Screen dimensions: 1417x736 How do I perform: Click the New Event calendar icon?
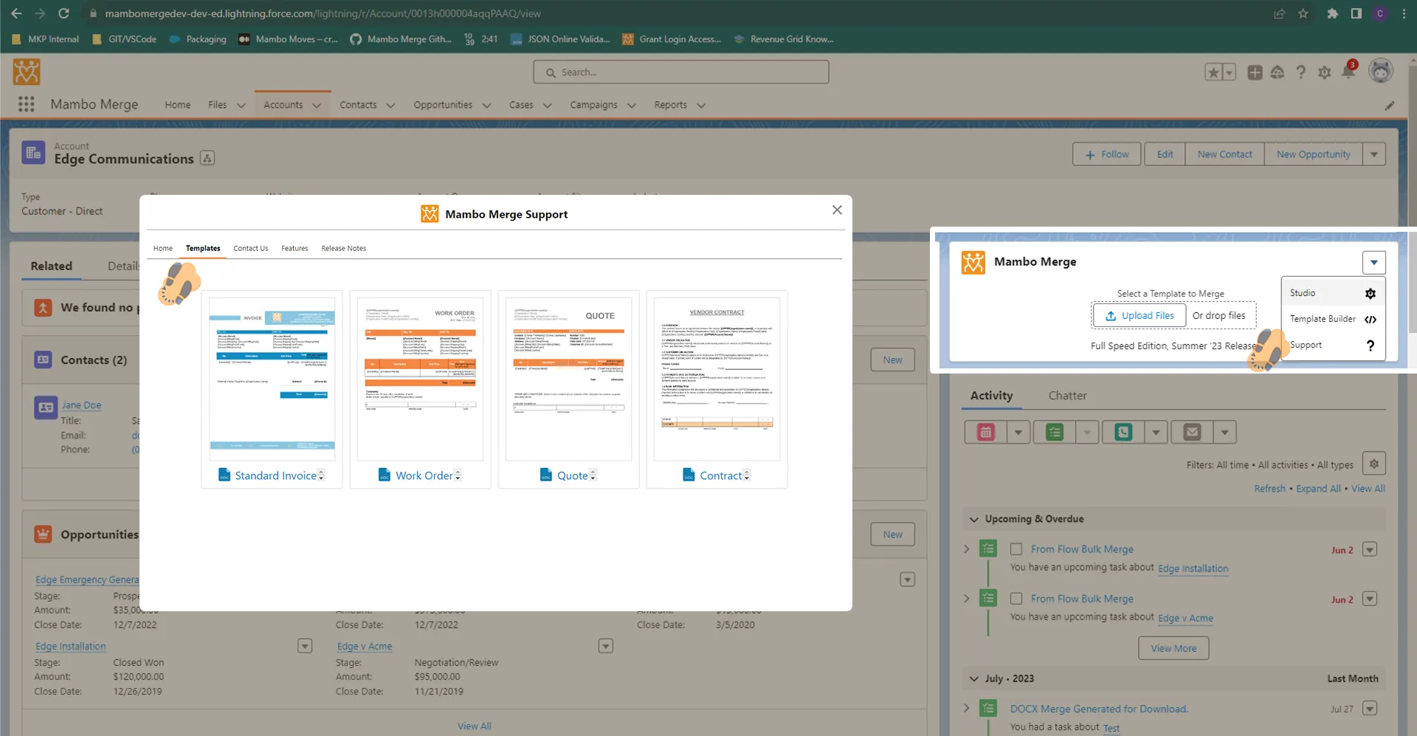click(986, 433)
